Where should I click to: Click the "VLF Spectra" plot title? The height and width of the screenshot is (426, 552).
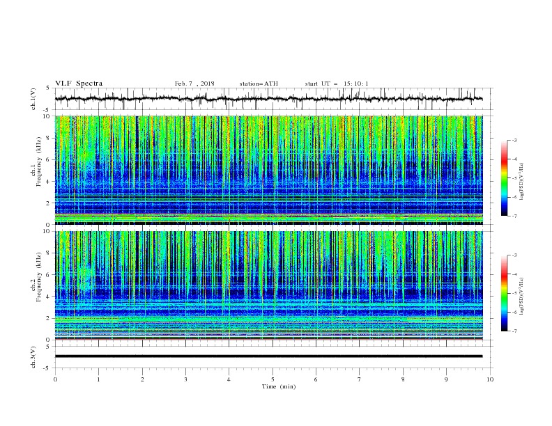point(79,84)
